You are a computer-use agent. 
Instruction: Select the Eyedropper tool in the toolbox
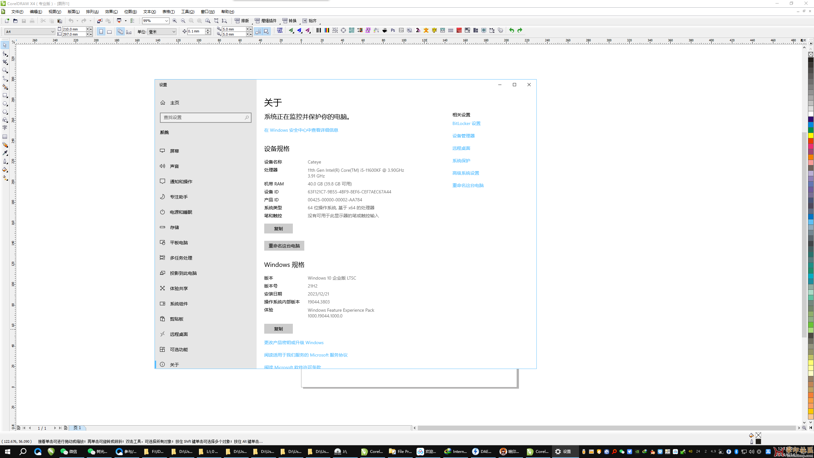5,153
